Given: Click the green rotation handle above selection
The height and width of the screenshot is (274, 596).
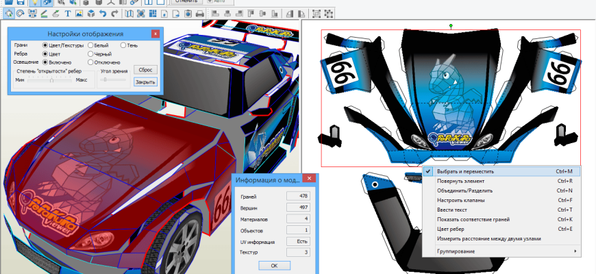Looking at the screenshot, I should click(x=451, y=26).
